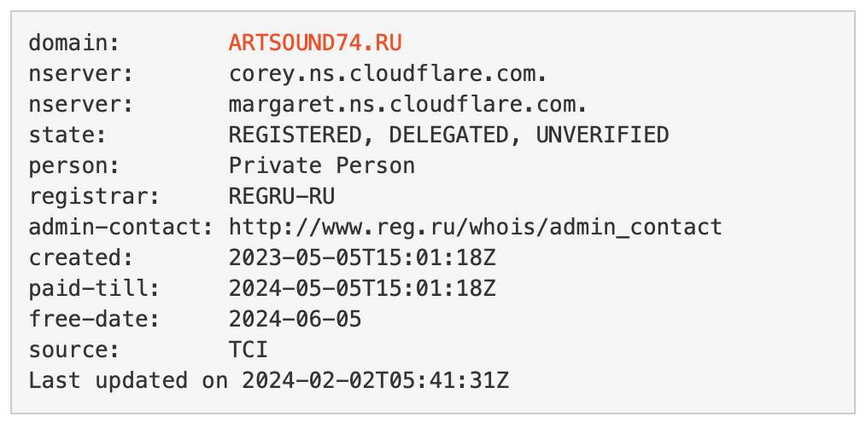The width and height of the screenshot is (866, 428).
Task: Click the word UNVERIFIED in state
Action: [602, 135]
